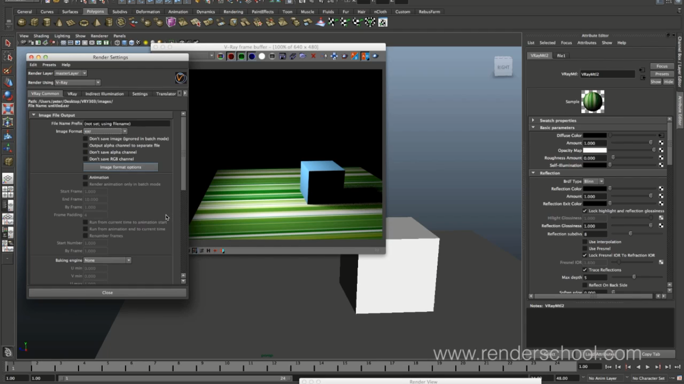This screenshot has width=684, height=384.
Task: Click the checker map button for Reflection Color
Action: (x=661, y=188)
